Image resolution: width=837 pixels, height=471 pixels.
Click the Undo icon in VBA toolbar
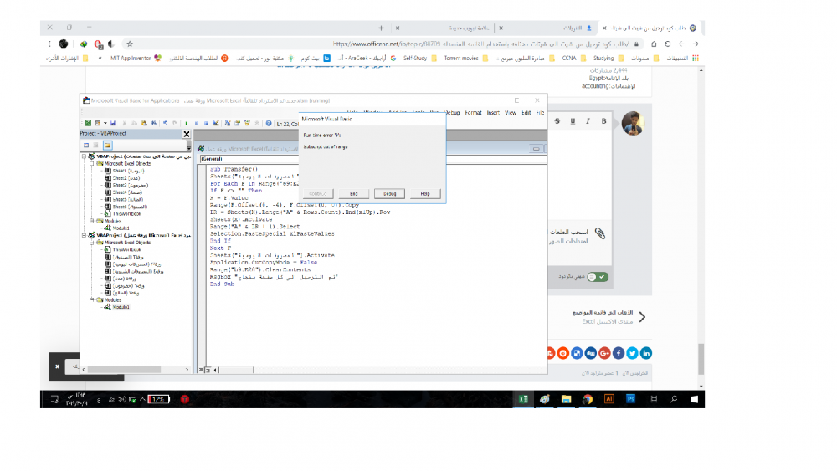click(166, 123)
